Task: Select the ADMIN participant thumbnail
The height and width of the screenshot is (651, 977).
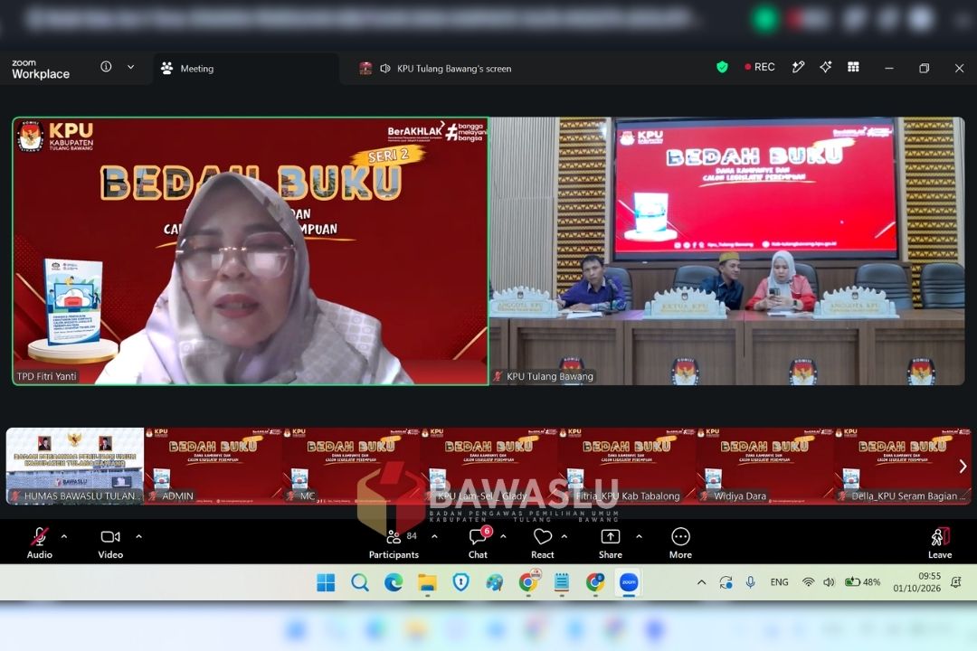Action: [x=213, y=466]
